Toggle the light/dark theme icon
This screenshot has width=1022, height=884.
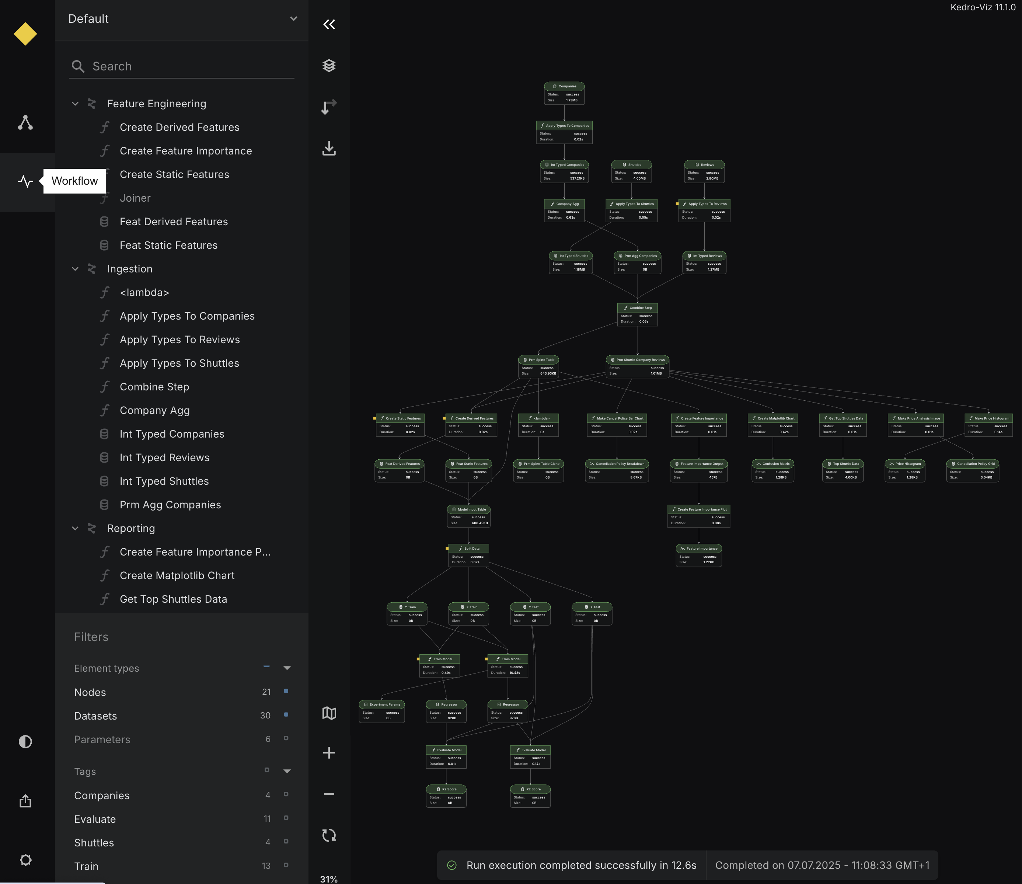(x=25, y=742)
